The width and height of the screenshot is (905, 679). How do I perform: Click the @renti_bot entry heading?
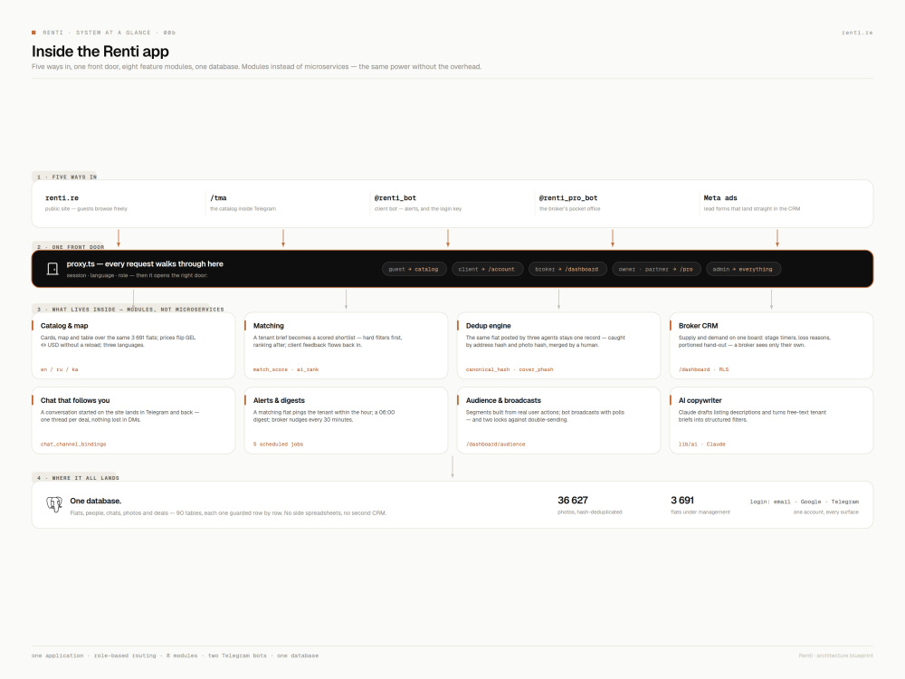point(395,198)
